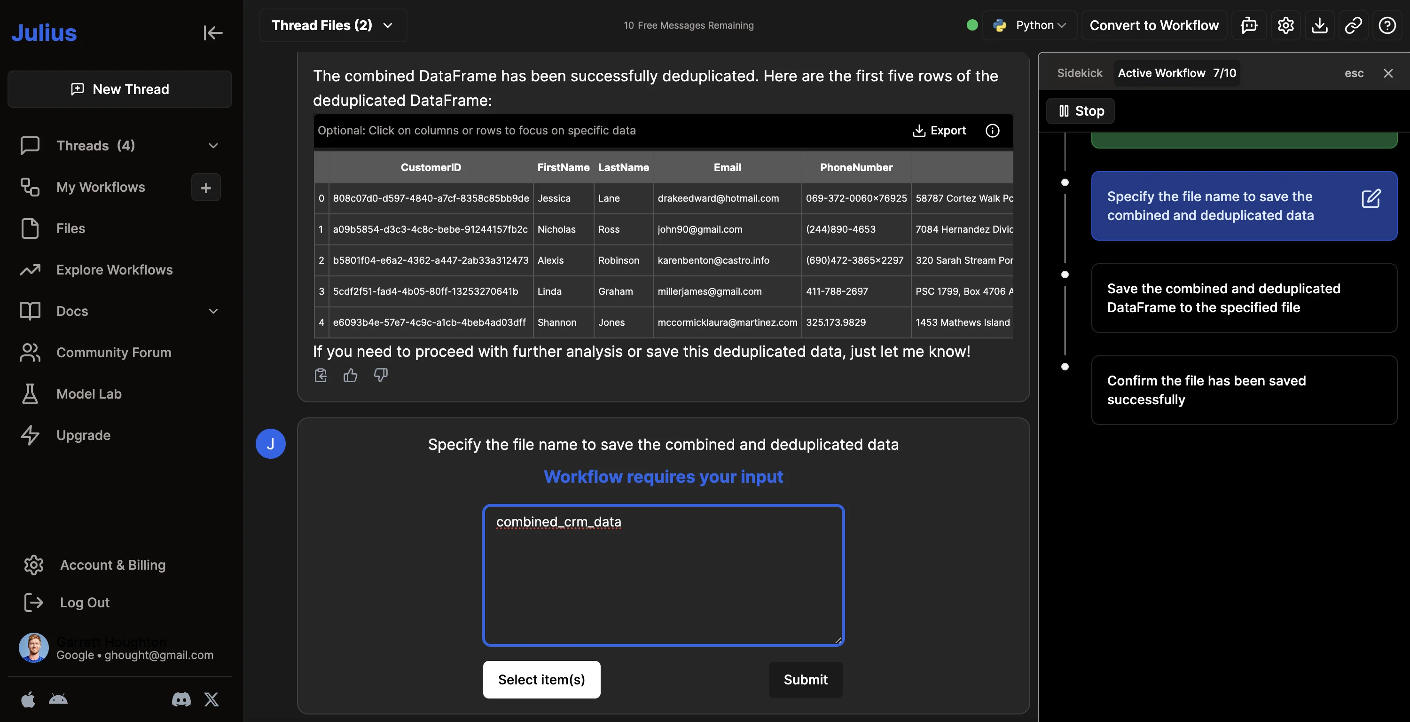Expand the Threads (4) section chevron
The height and width of the screenshot is (722, 1410).
click(213, 146)
